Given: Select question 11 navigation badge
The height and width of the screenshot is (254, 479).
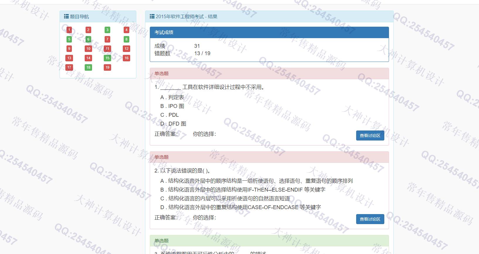Looking at the screenshot, I should (x=107, y=49).
